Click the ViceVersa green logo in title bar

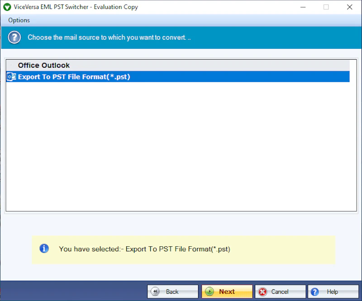7,7
